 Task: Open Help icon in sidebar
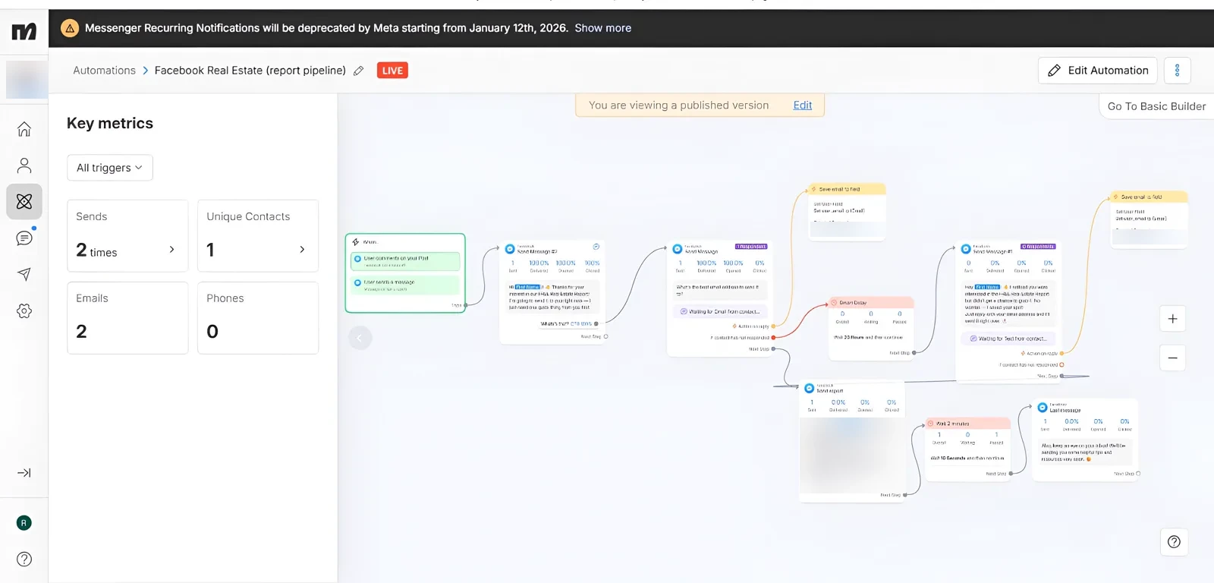pyautogui.click(x=24, y=559)
